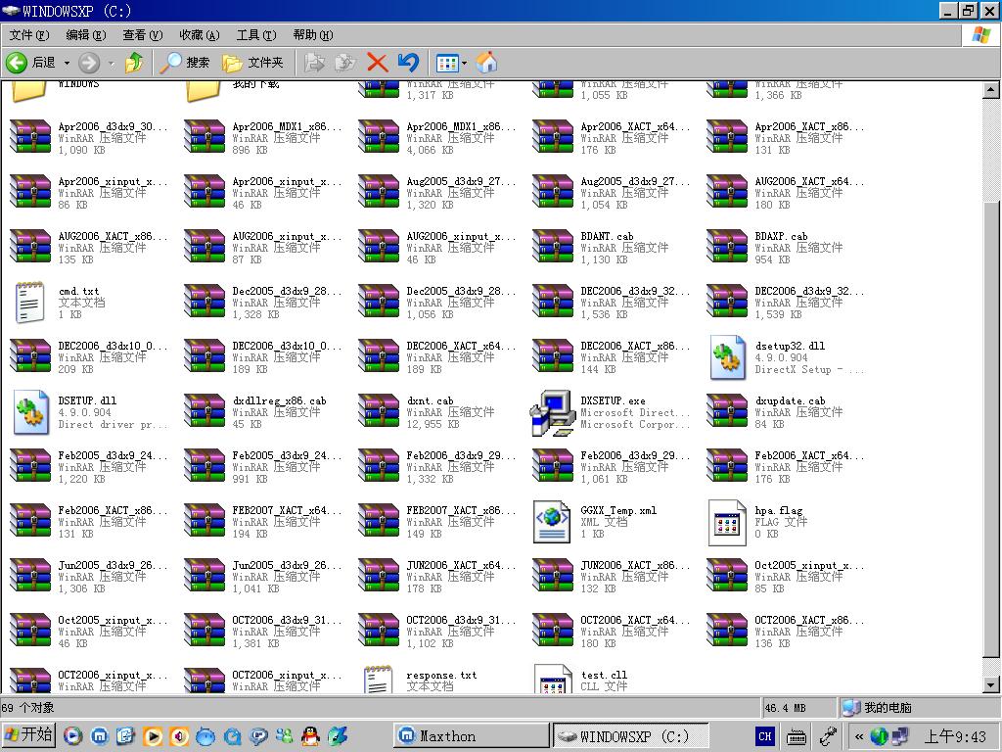Open the Search (搜索) pane

coord(185,63)
